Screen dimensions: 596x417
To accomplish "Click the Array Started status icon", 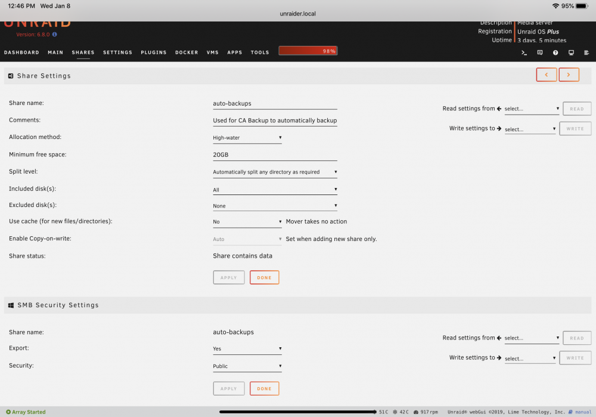I will click(8, 412).
